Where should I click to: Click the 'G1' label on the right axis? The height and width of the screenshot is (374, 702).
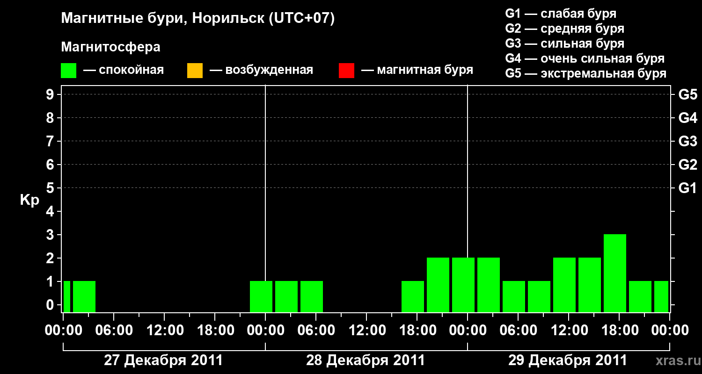point(688,188)
